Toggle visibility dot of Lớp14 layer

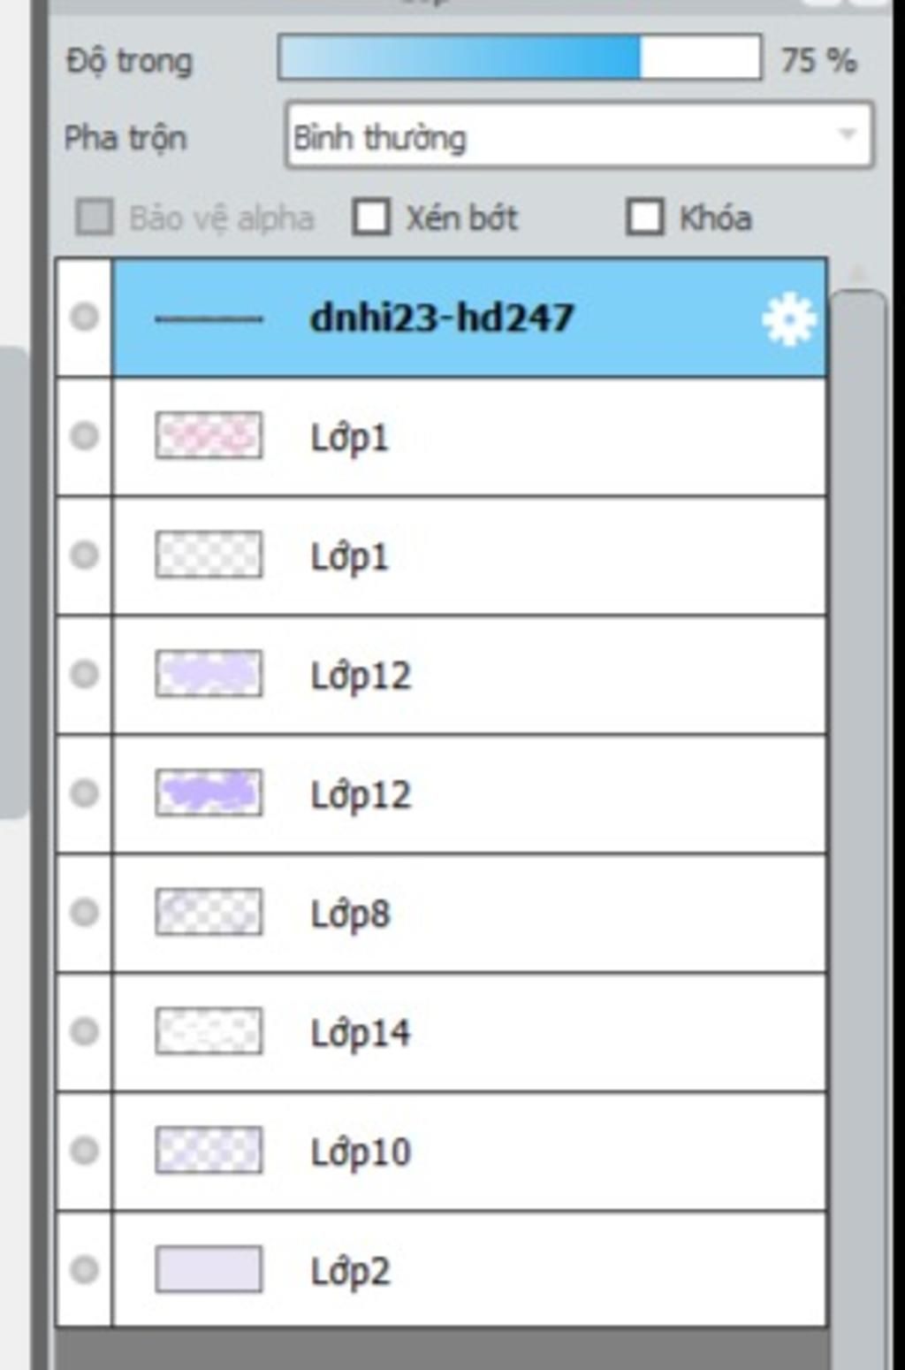84,1031
